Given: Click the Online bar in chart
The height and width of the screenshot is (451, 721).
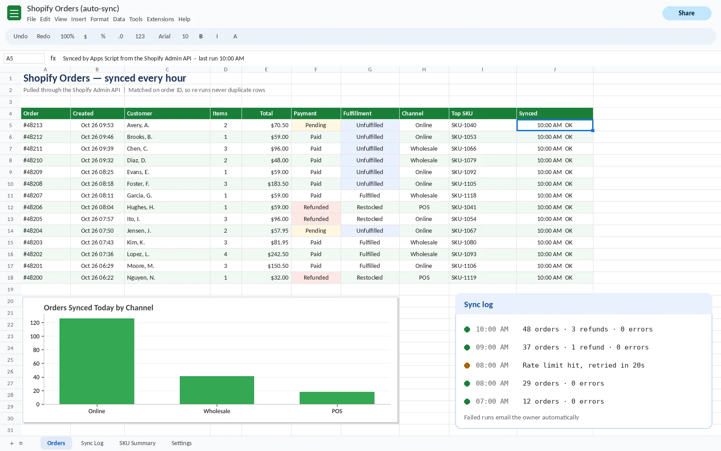Looking at the screenshot, I should [97, 361].
